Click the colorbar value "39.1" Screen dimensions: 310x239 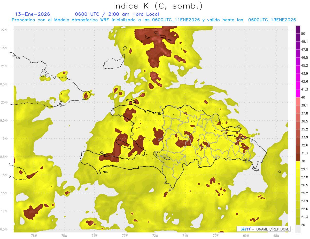[x=305, y=105]
